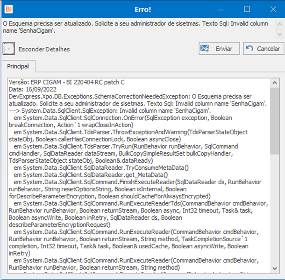This screenshot has width=285, height=280.
Task: Click 'SqlCommand.RunExecuteReaderTds' stack line
Action: click(x=141, y=203)
